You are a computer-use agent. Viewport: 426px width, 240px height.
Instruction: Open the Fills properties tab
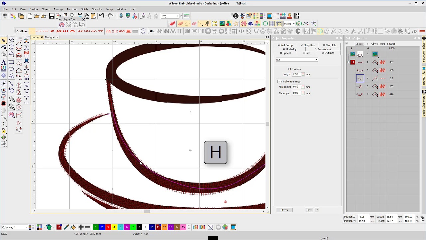tap(307, 53)
